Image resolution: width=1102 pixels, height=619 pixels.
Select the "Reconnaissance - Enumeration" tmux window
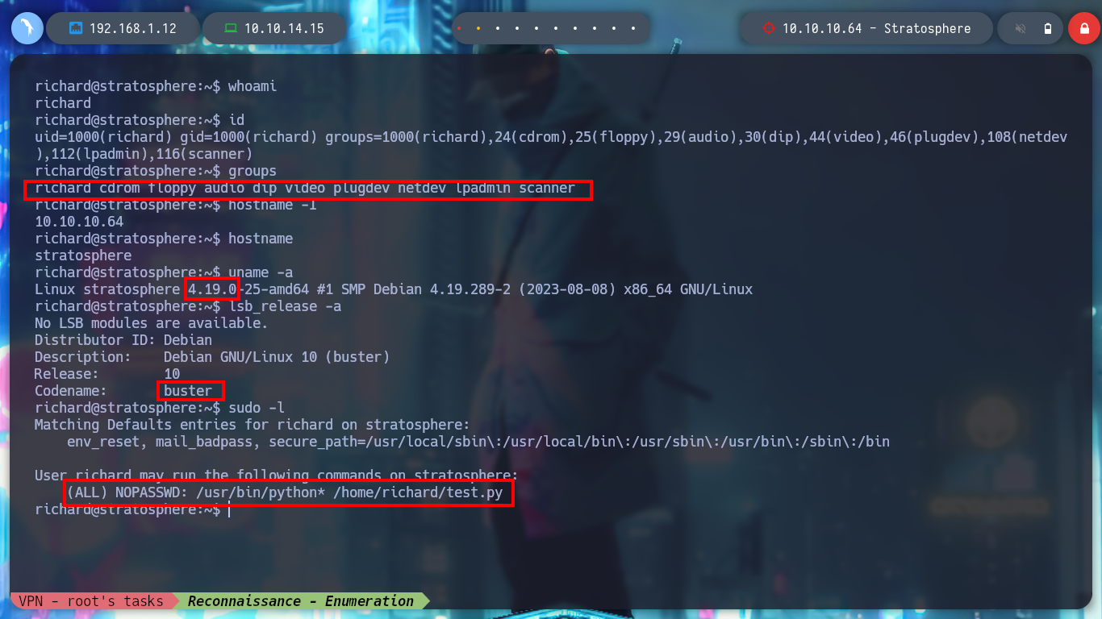pyautogui.click(x=300, y=600)
